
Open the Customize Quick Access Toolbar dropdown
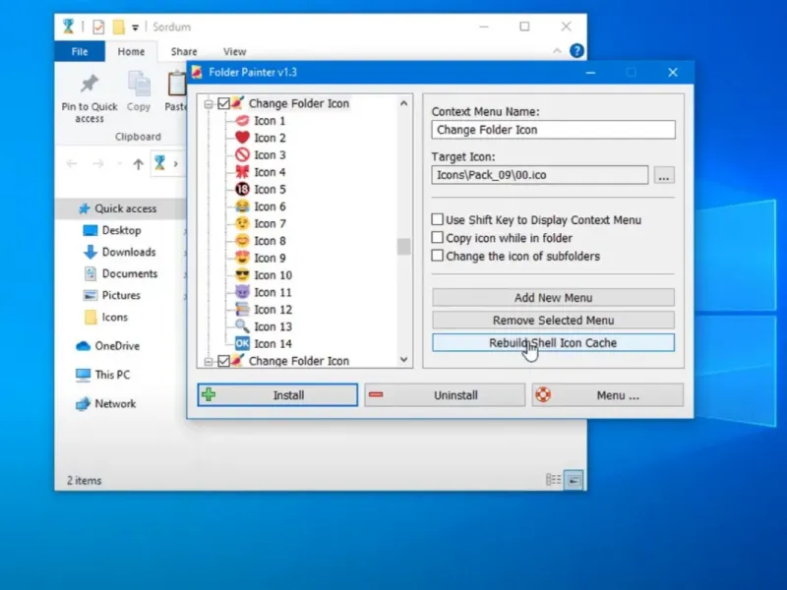click(x=135, y=28)
